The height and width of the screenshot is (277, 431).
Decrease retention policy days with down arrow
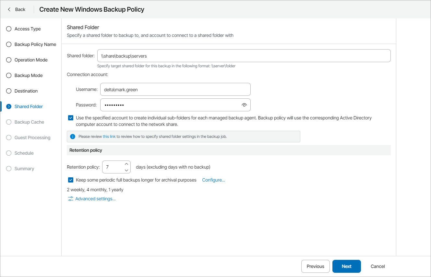coord(126,170)
